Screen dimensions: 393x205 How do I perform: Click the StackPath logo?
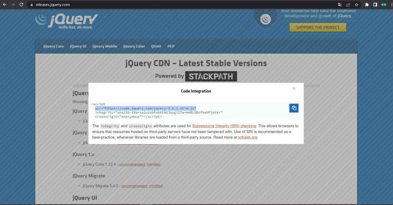211,76
